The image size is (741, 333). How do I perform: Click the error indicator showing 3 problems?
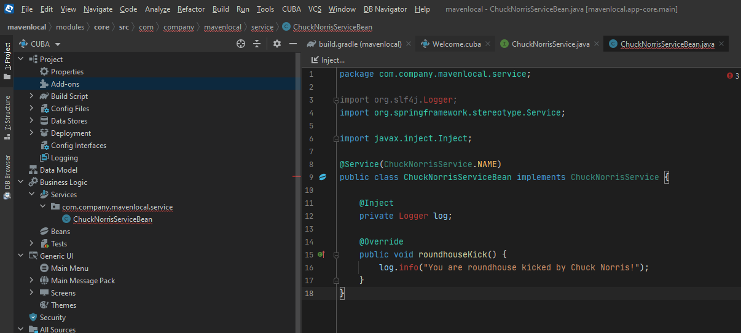pos(732,76)
